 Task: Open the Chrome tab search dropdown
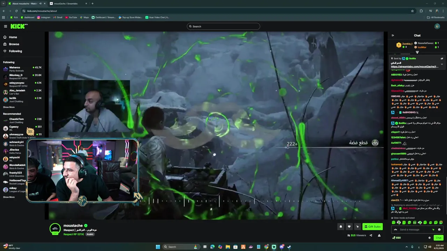(3, 3)
